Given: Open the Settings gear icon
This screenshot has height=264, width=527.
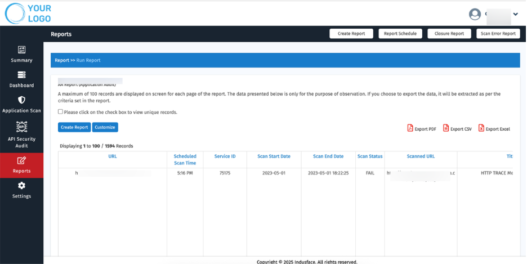Looking at the screenshot, I should [x=21, y=185].
